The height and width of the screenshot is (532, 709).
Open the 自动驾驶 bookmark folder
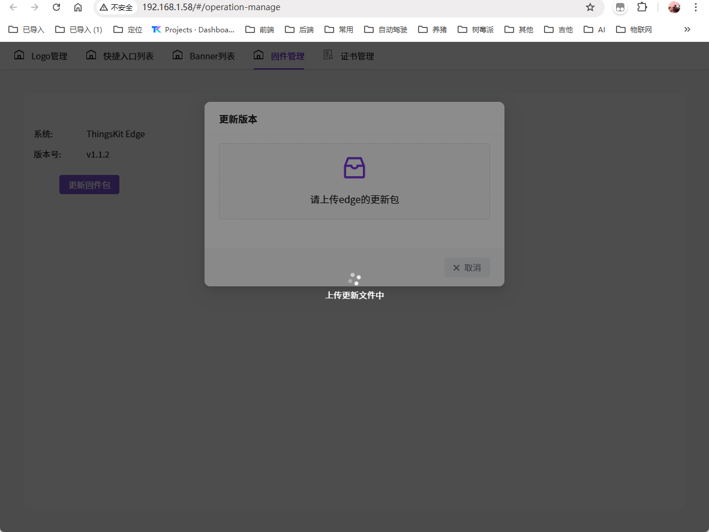386,29
